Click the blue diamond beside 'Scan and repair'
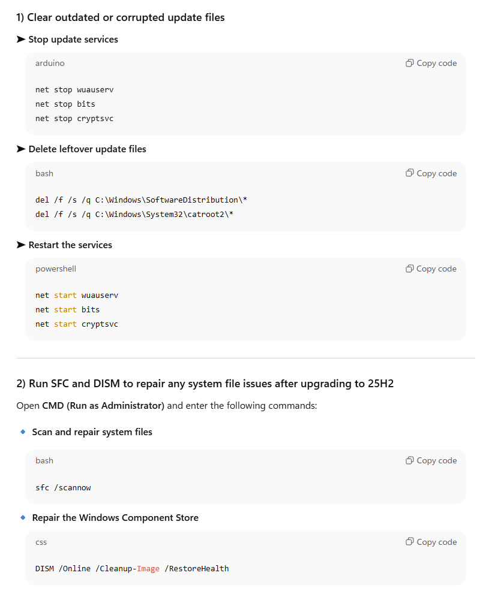The height and width of the screenshot is (600, 492). click(x=23, y=432)
